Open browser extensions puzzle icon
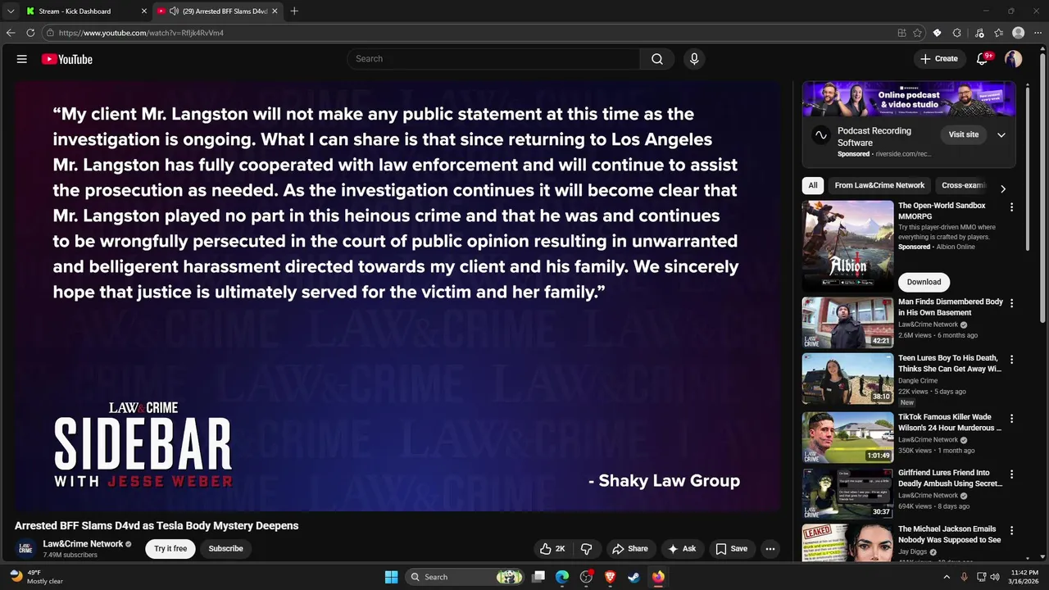 [956, 33]
